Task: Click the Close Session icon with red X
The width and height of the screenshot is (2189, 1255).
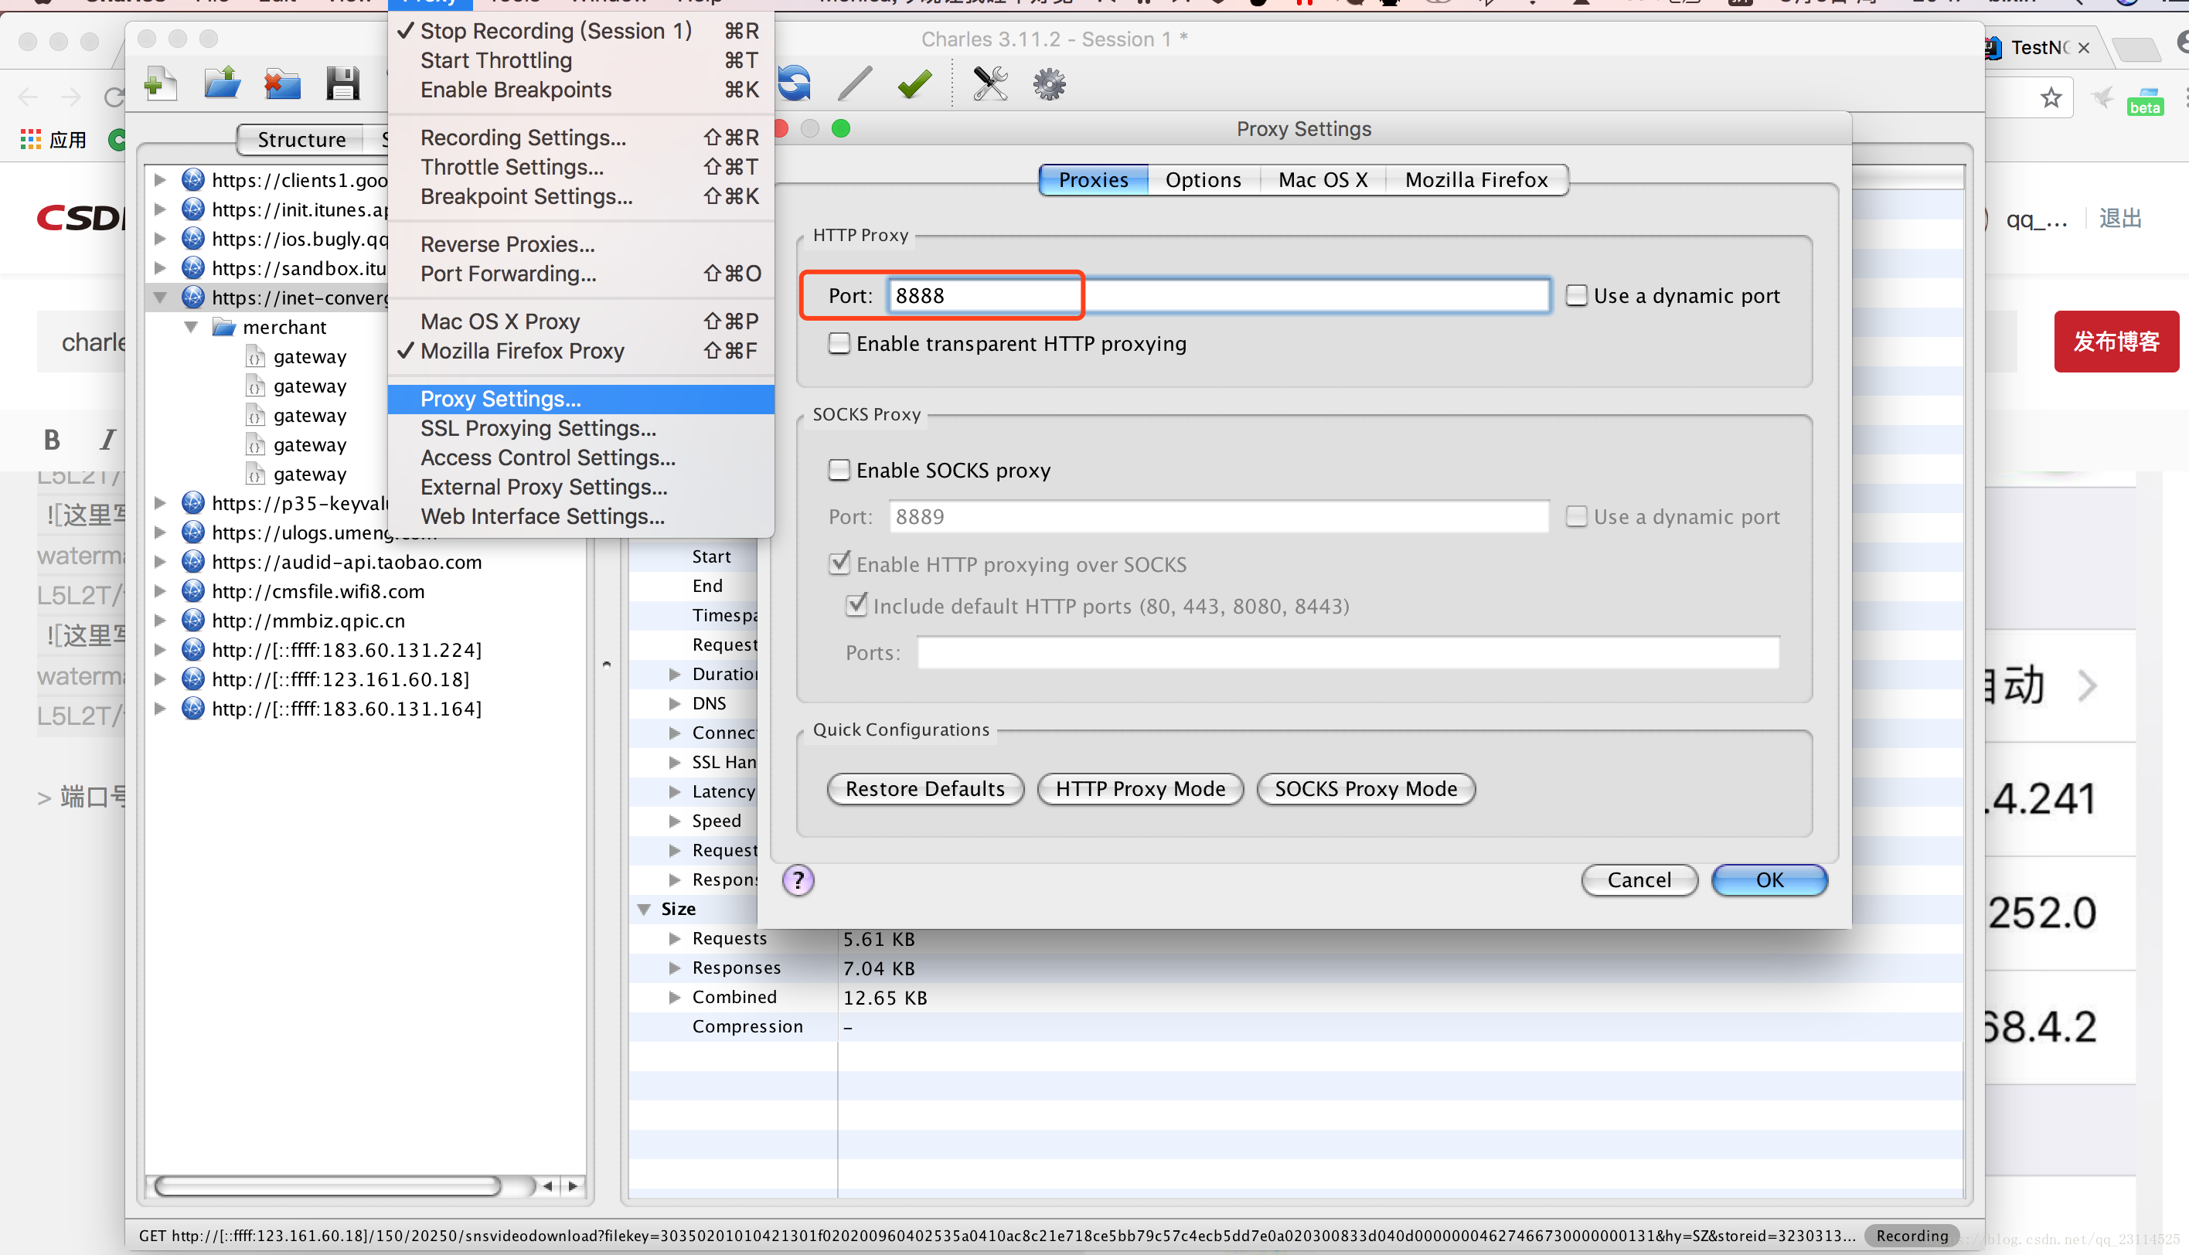Action: pyautogui.click(x=282, y=83)
